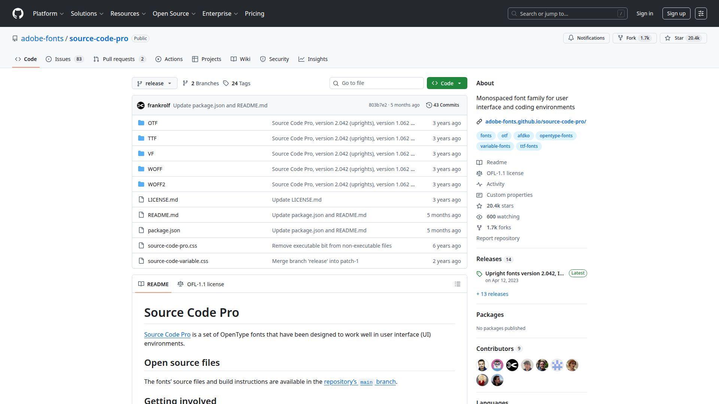The image size is (719, 404).
Task: Click the OTF folder icon
Action: (x=141, y=123)
